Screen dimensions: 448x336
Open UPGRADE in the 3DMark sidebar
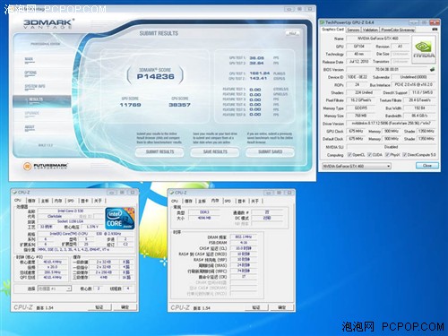click(x=32, y=114)
